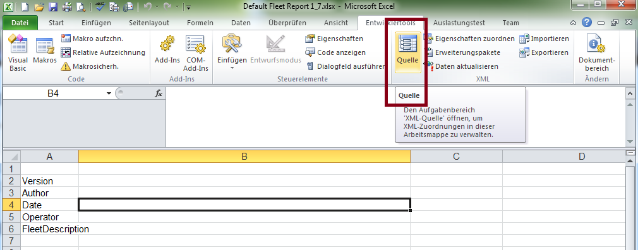
Task: Switch to the Einfügen ribbon tab
Action: 96,23
